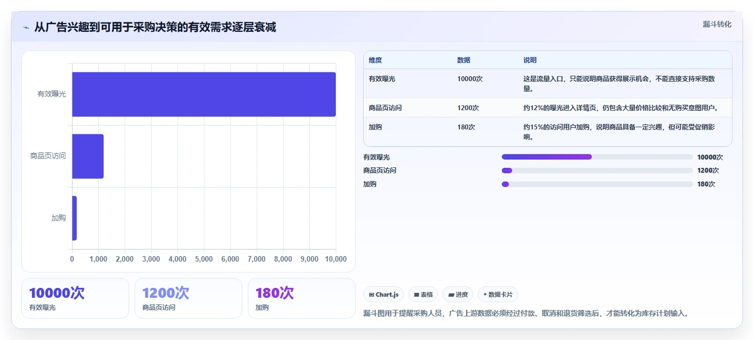This screenshot has height=340, width=754.
Task: Click the 进度 tag chip
Action: [458, 294]
